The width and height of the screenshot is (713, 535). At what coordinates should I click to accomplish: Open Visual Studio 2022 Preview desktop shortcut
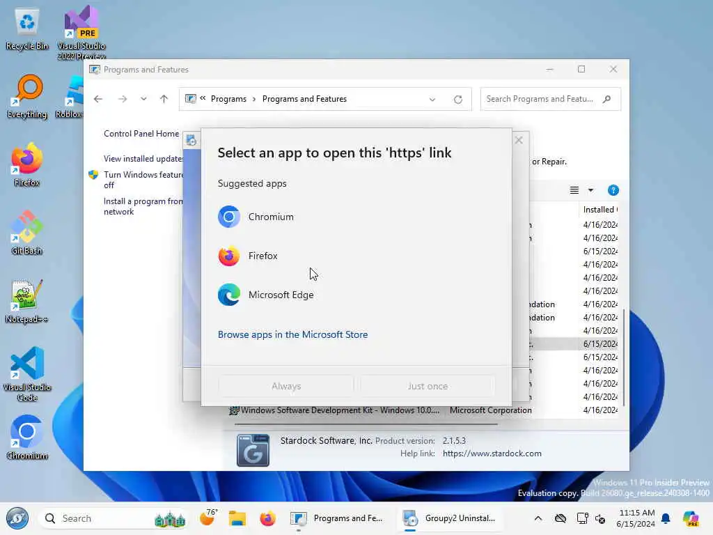pos(81,33)
